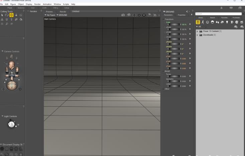Open the No Figure selector dropdown
This screenshot has height=156, width=245.
click(50, 15)
